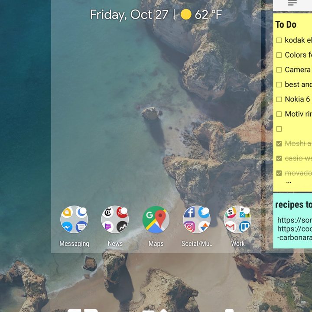Tap the 'Camera' item text
The height and width of the screenshot is (312, 312).
coord(298,70)
